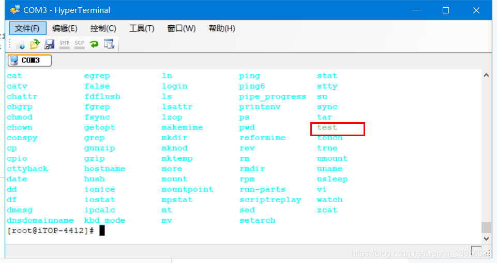Image resolution: width=497 pixels, height=263 pixels.
Task: Click the 'cpio' entry
Action: pyautogui.click(x=17, y=158)
